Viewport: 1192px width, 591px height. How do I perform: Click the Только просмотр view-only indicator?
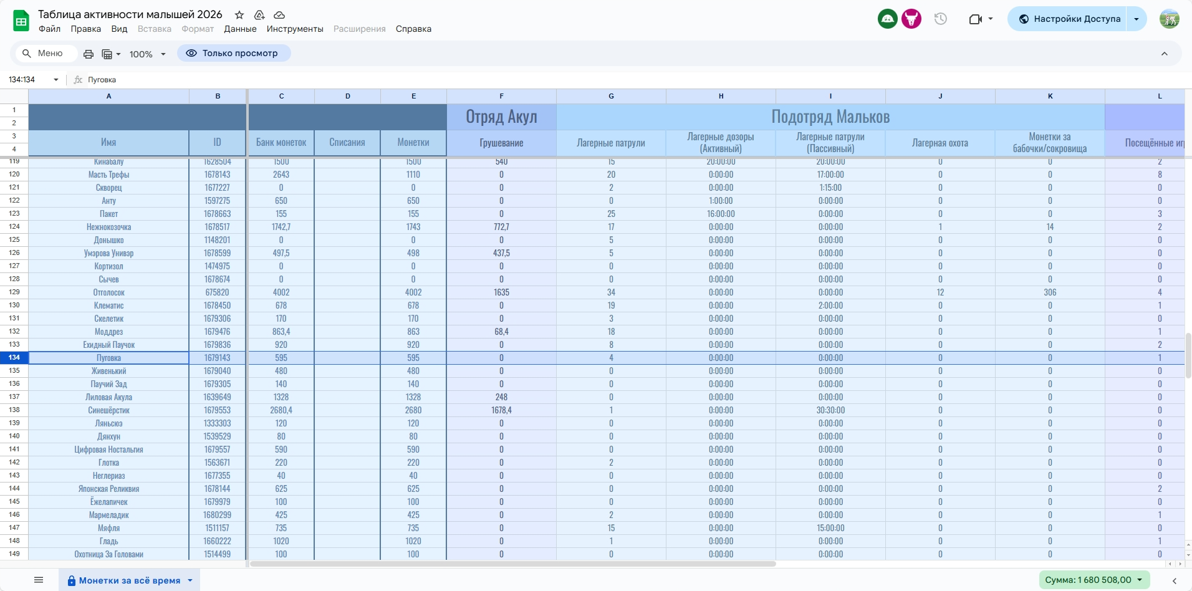[233, 54]
